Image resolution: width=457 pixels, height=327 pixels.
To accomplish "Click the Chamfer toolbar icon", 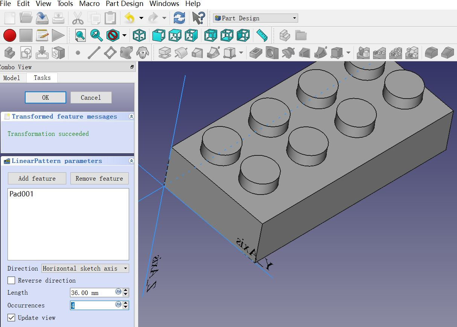I will coord(448,53).
